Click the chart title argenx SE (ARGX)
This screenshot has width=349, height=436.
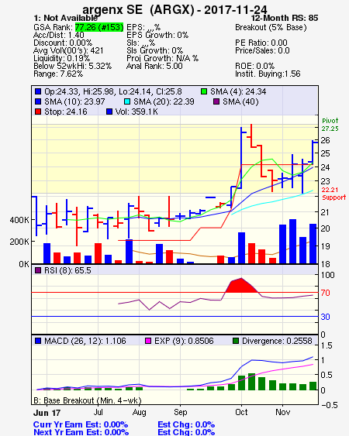click(x=138, y=10)
